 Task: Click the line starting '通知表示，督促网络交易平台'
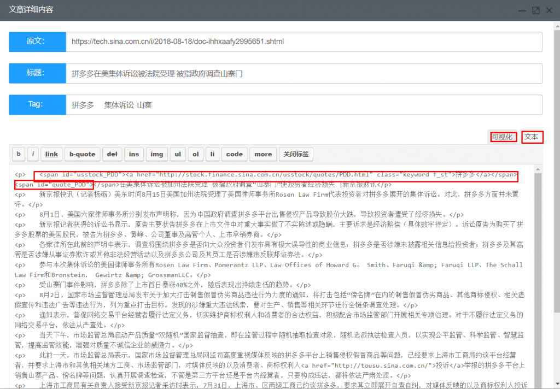tap(269, 320)
